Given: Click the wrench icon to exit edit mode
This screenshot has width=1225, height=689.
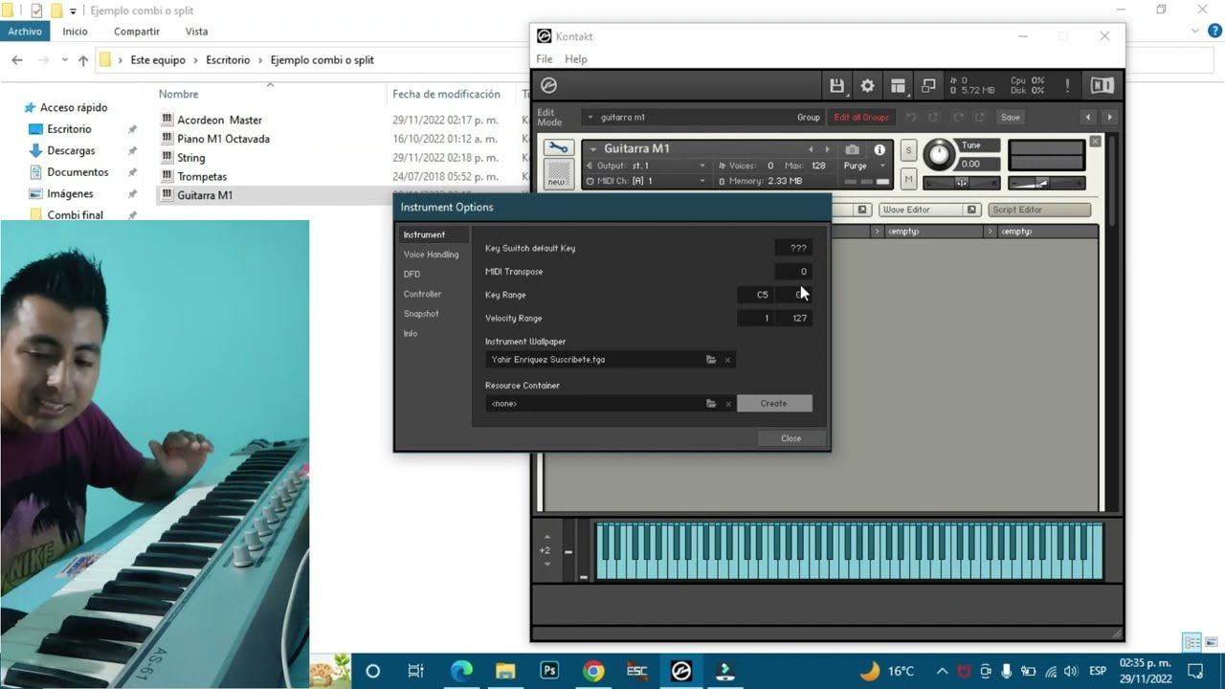Looking at the screenshot, I should pyautogui.click(x=557, y=148).
